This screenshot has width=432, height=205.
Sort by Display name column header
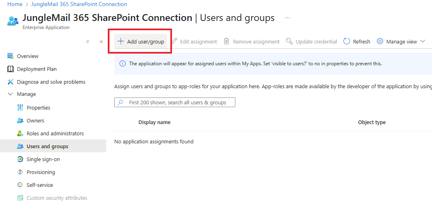tap(154, 122)
